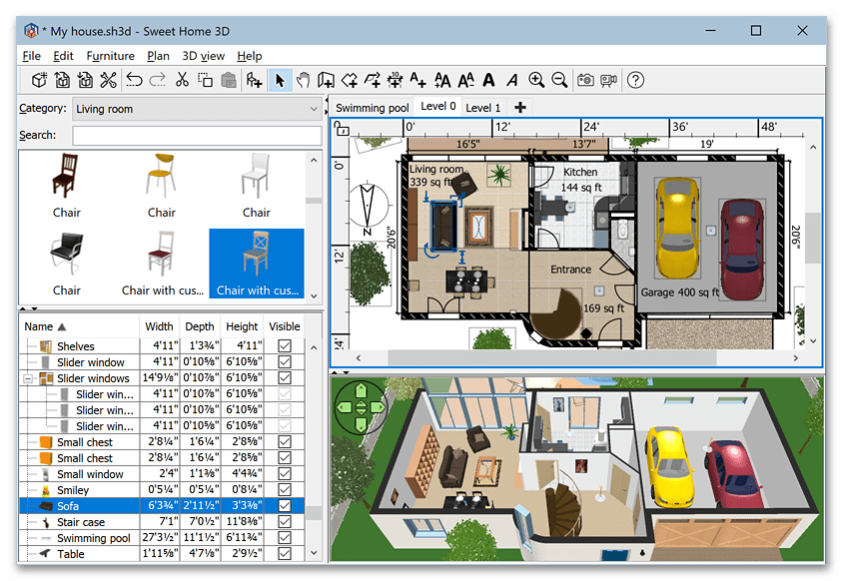
Task: Toggle italic text style
Action: coord(511,80)
